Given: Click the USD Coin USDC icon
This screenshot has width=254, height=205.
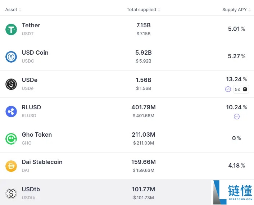Looking at the screenshot, I should [11, 57].
